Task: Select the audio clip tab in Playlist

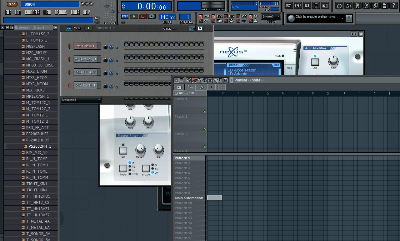Action: point(179,87)
